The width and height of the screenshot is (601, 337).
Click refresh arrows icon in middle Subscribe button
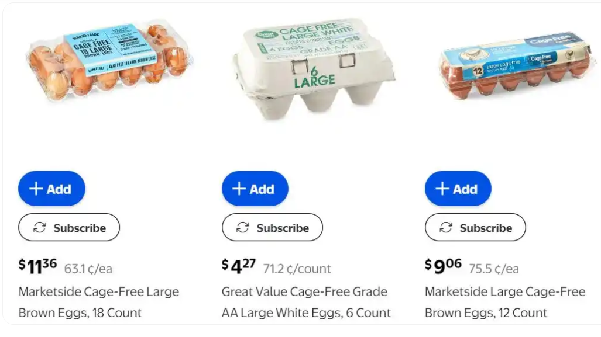(243, 228)
